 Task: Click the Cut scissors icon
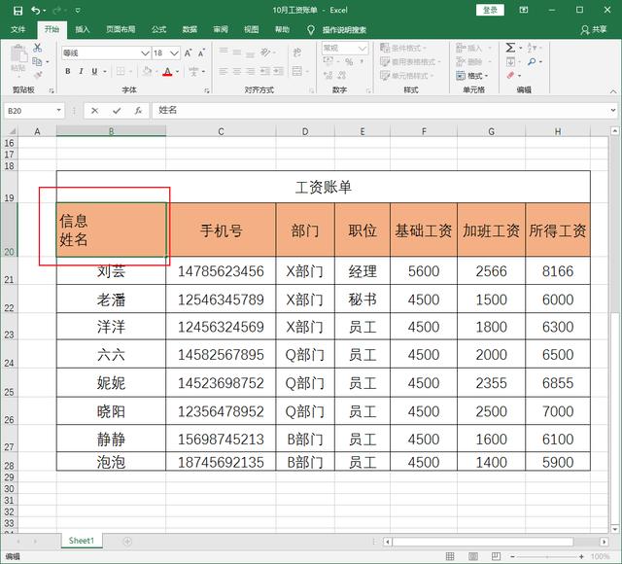pos(37,48)
